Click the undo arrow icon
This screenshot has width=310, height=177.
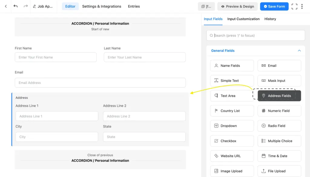15,6
